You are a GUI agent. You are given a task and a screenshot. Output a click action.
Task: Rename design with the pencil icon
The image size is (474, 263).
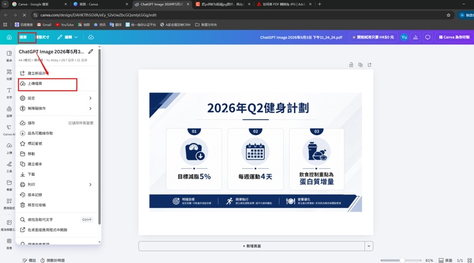tap(91, 52)
